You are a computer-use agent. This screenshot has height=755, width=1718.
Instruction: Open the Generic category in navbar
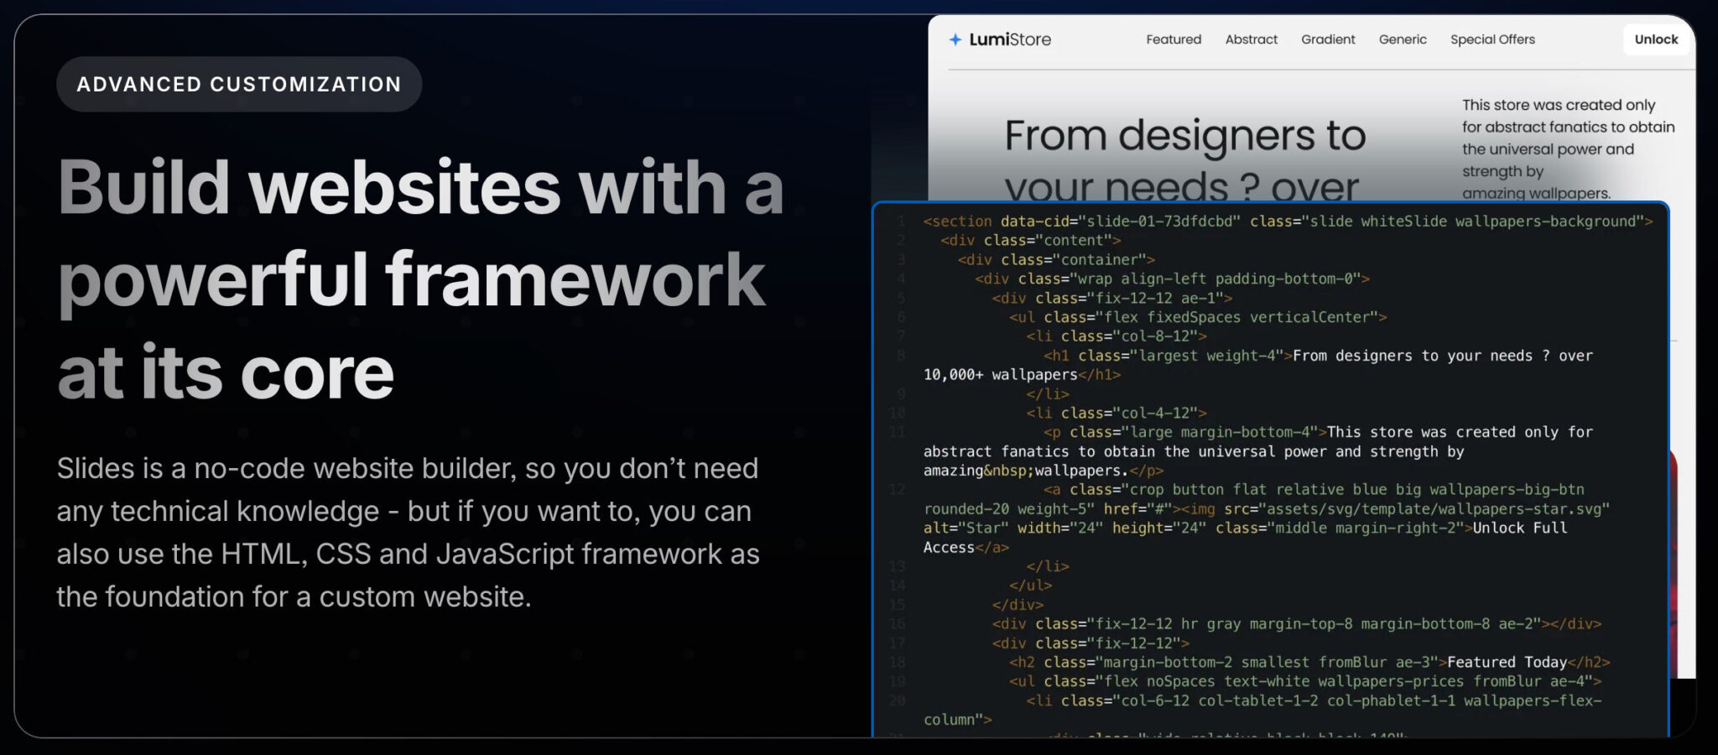pos(1402,39)
